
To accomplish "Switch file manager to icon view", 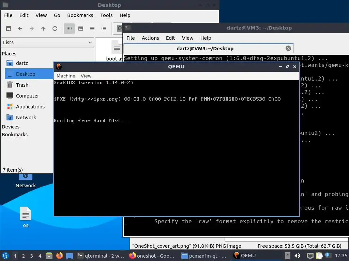I will 69,29.
